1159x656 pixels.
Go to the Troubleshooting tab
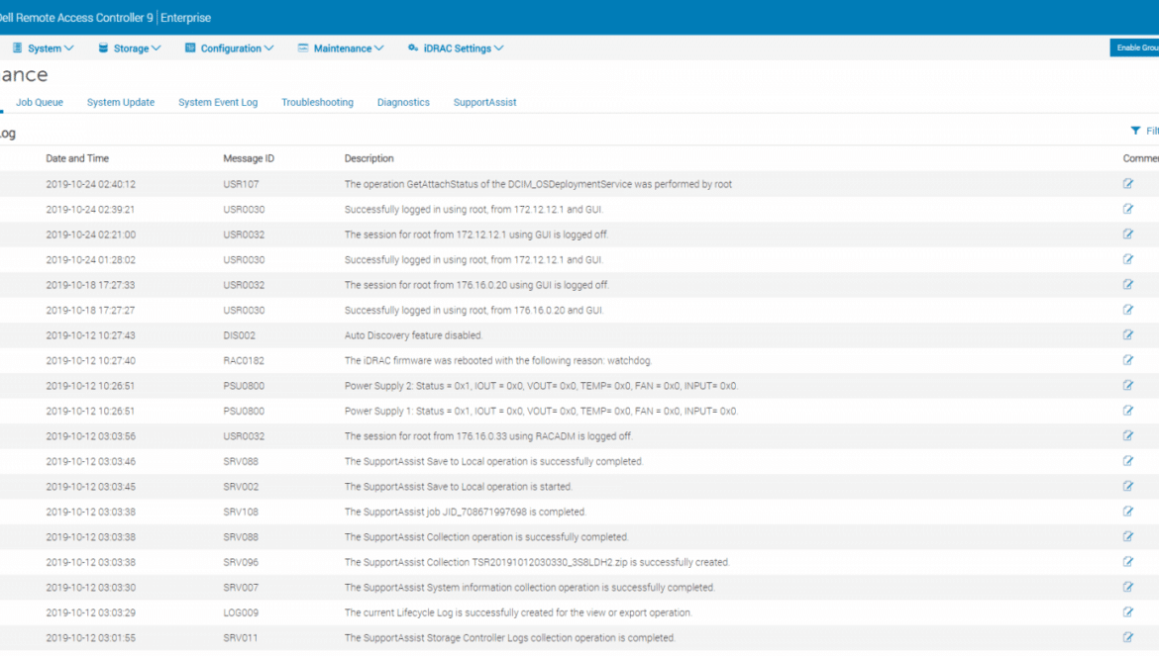click(x=317, y=103)
